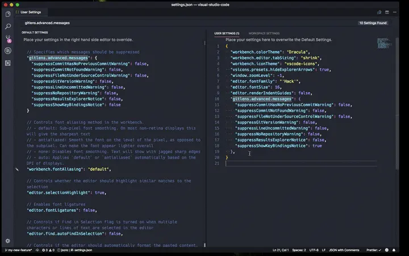Click true value of suppressShowKeyBindingsNotice line 18
409x256 pixels.
(x=317, y=146)
